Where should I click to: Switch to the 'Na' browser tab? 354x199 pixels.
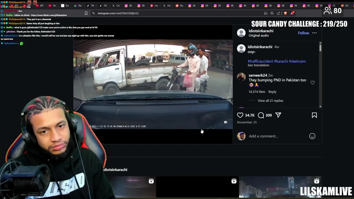pos(78,6)
